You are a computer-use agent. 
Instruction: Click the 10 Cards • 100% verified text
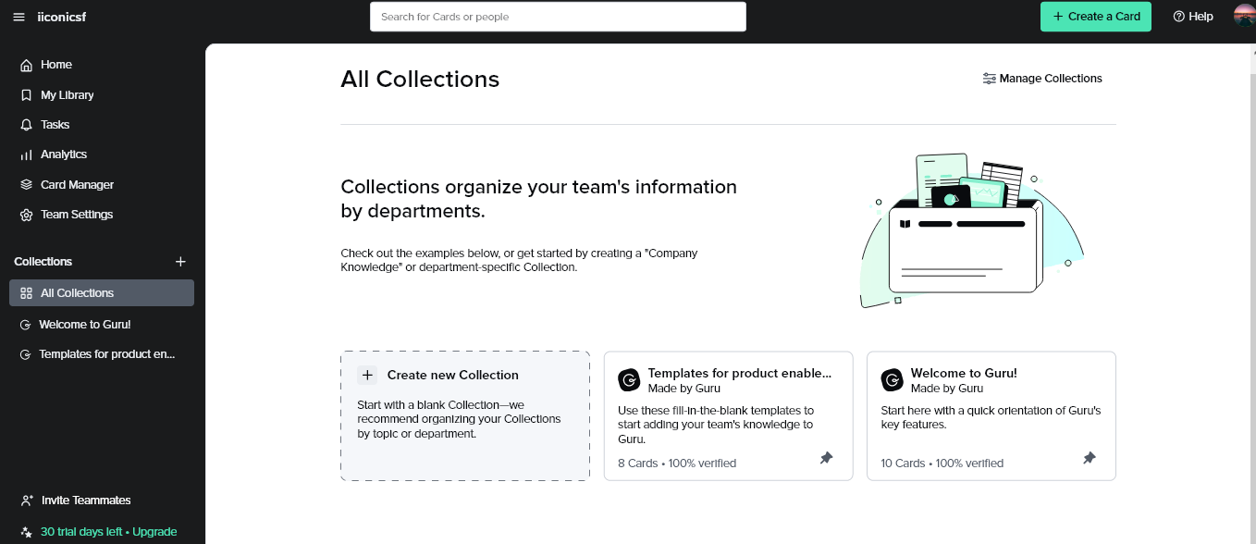[942, 464]
